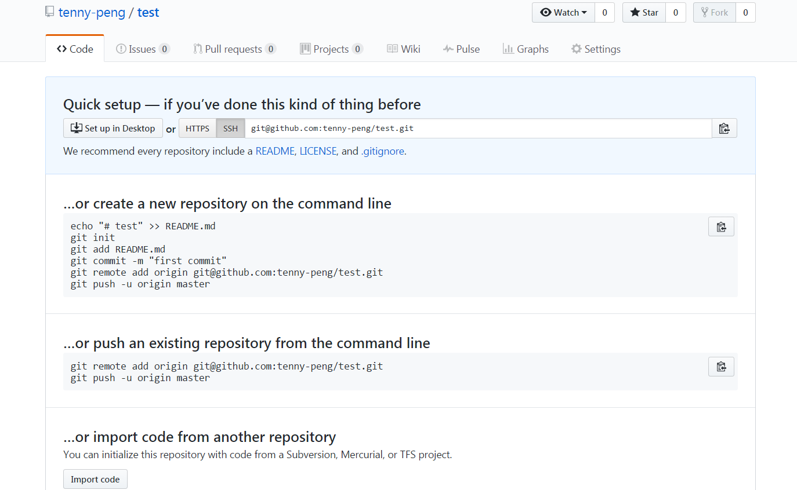
Task: View the Pulse tab
Action: click(x=461, y=49)
